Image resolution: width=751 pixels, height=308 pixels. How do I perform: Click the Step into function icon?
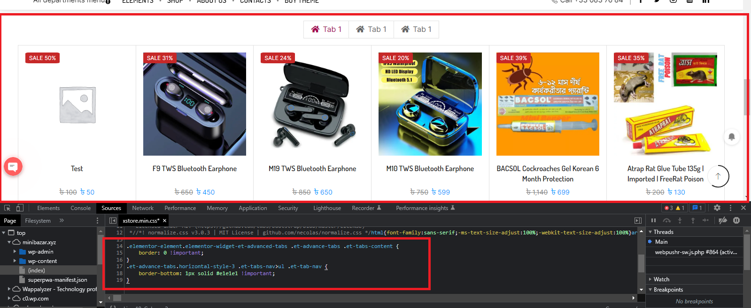680,220
